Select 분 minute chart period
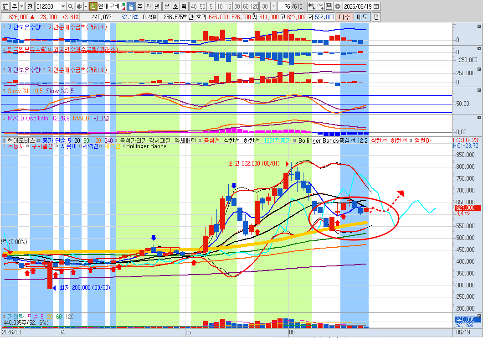Screen dimensions: 483x338 point(167,6)
